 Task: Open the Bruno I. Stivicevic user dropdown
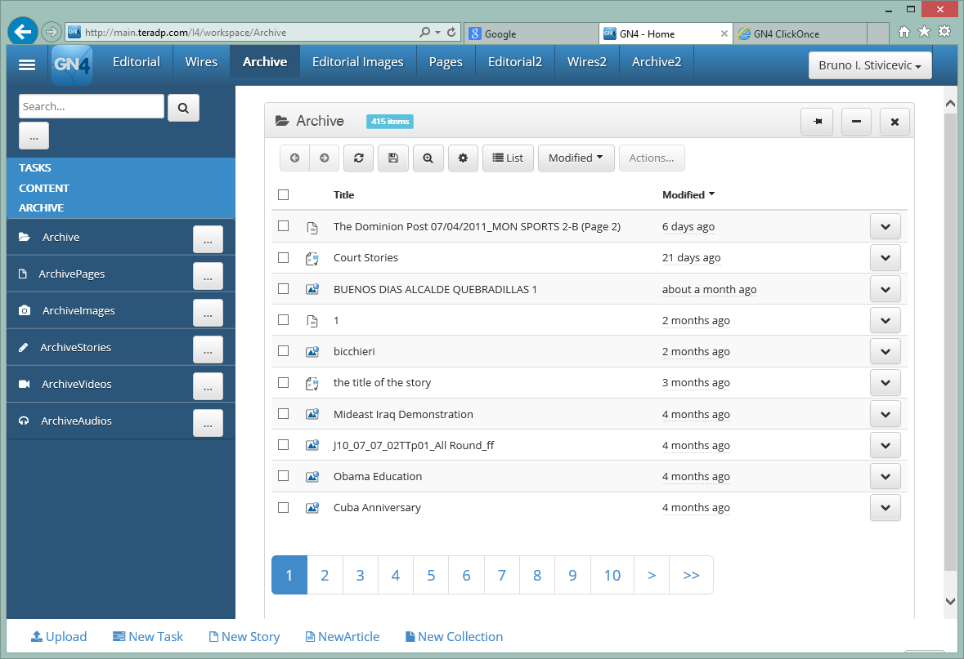[x=870, y=65]
